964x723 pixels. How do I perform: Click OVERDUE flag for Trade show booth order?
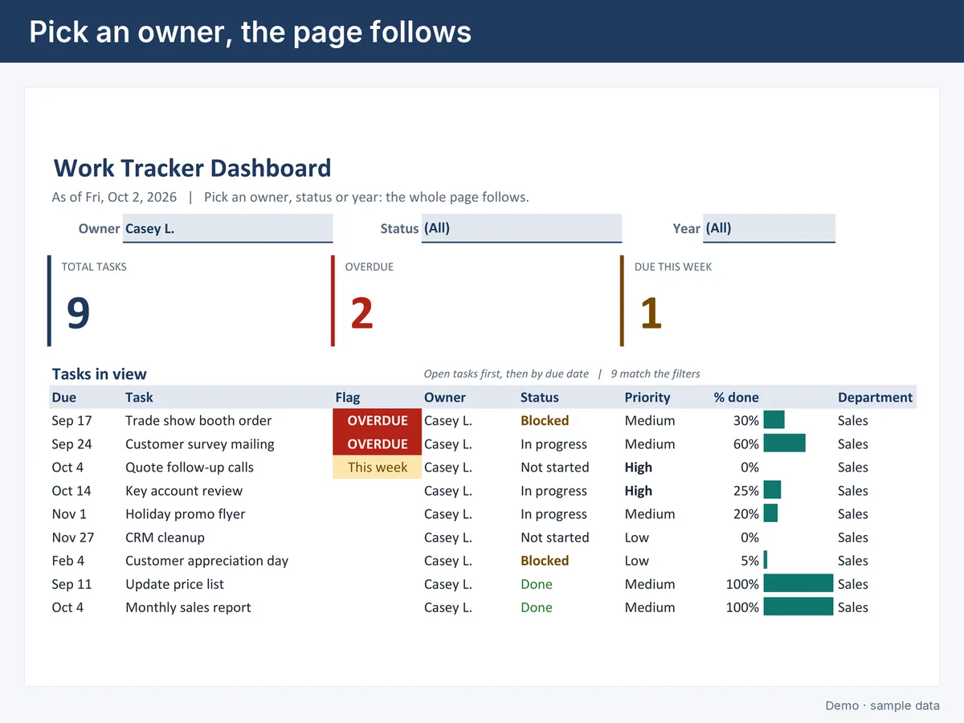[378, 420]
